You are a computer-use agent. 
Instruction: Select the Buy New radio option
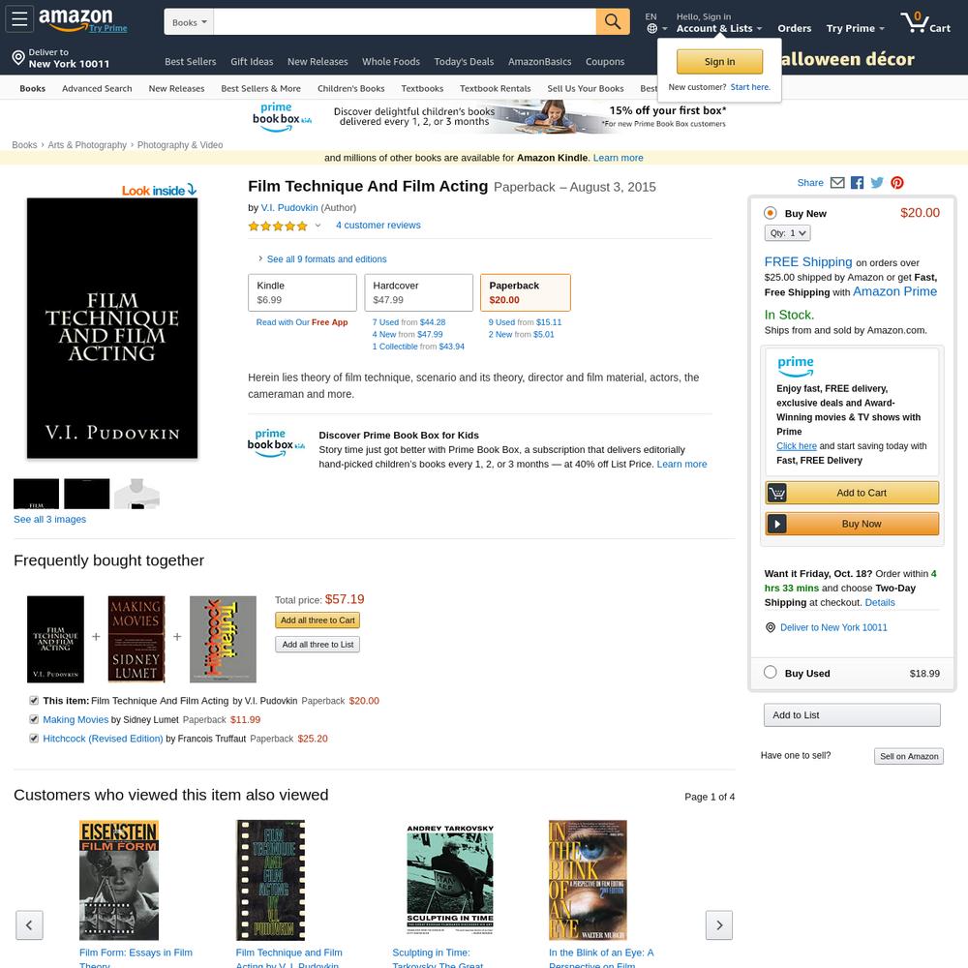770,213
